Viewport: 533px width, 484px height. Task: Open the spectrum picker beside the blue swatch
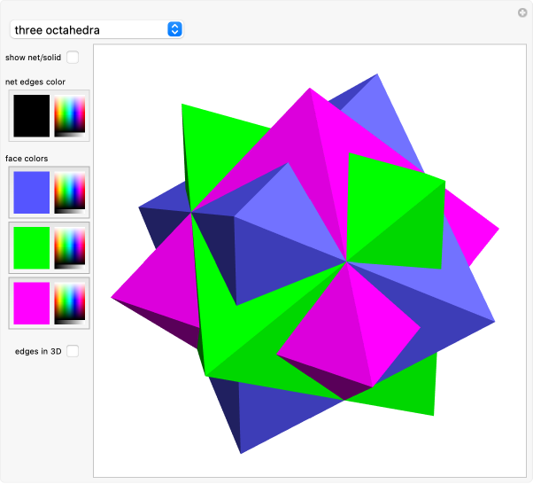click(x=70, y=191)
